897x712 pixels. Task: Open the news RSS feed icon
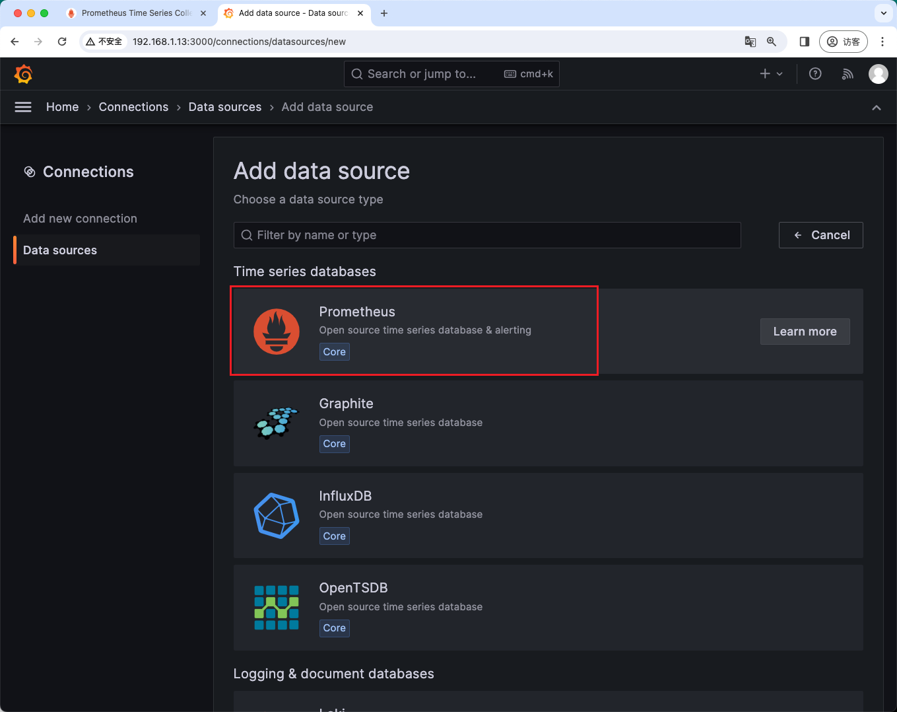[x=847, y=74]
